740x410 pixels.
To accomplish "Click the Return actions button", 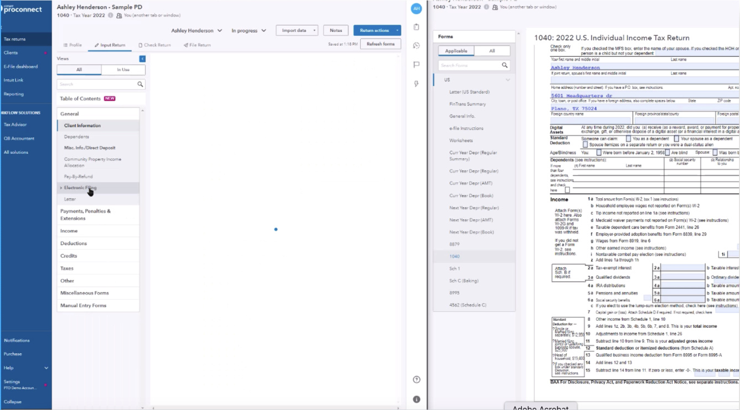I will pos(374,30).
